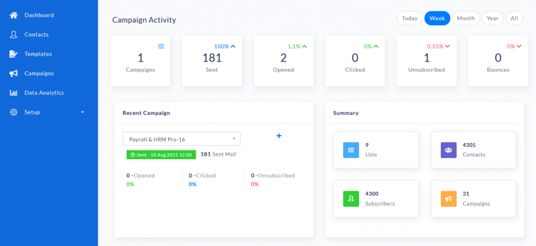Click the 1 Campaigns stat card

(141, 61)
